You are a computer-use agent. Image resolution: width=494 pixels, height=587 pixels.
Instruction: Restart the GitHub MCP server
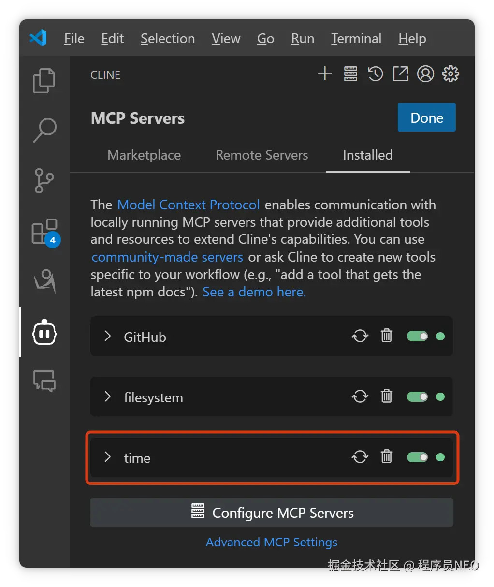click(x=360, y=336)
